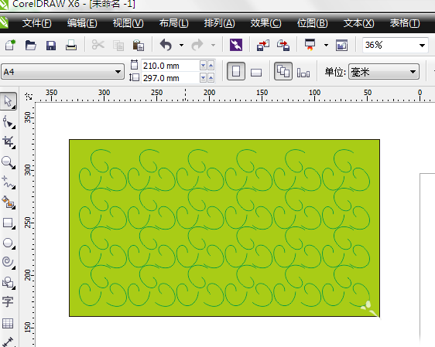
Task: Export the drawing with the export icon
Action: [283, 45]
